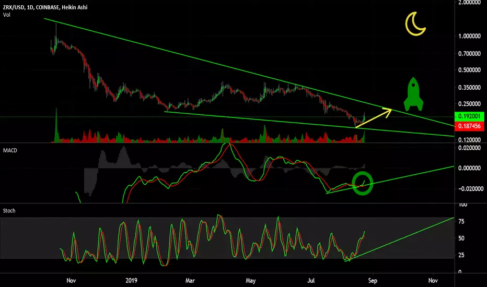The image size is (487, 287).
Task: Click the Stoch 50 axis value
Action: 461,238
